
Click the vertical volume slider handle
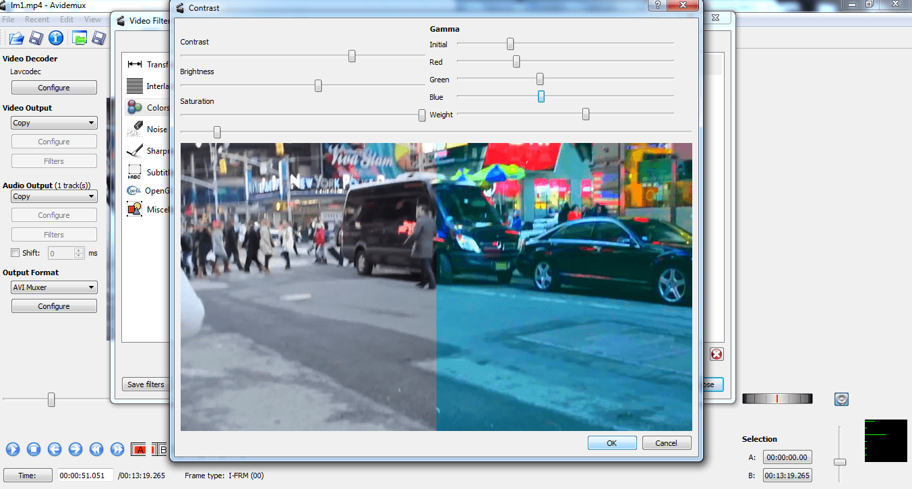[840, 462]
